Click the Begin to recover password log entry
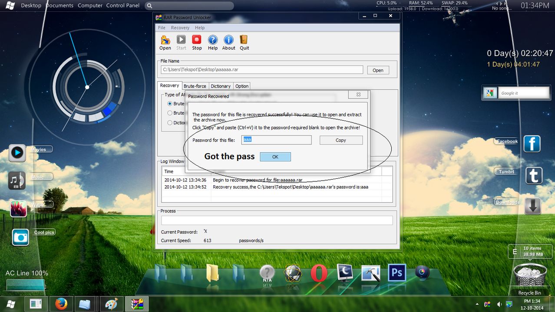The width and height of the screenshot is (555, 312). coord(258,180)
